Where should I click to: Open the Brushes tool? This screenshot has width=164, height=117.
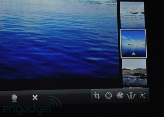131,95
